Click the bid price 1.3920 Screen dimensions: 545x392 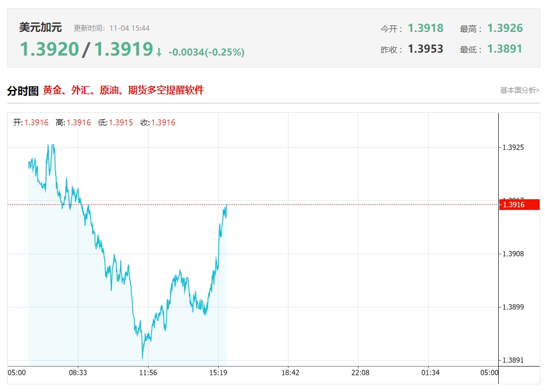pos(49,50)
